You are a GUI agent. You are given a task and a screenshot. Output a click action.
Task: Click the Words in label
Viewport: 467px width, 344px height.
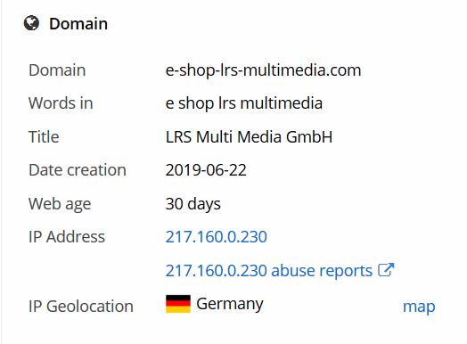(x=61, y=103)
